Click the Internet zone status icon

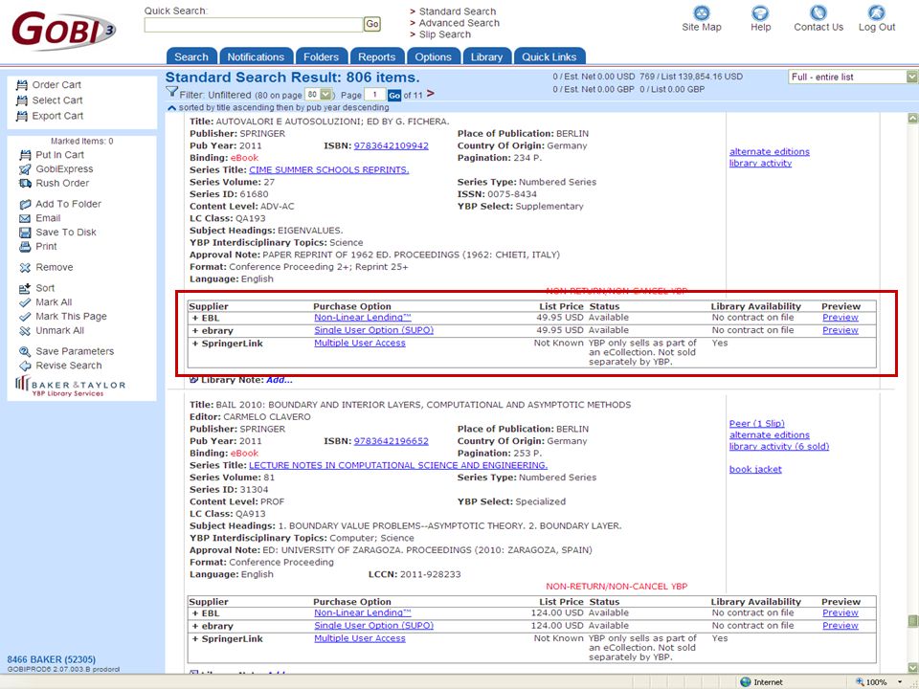[746, 682]
